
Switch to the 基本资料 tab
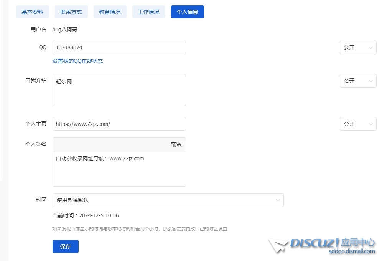coord(33,12)
